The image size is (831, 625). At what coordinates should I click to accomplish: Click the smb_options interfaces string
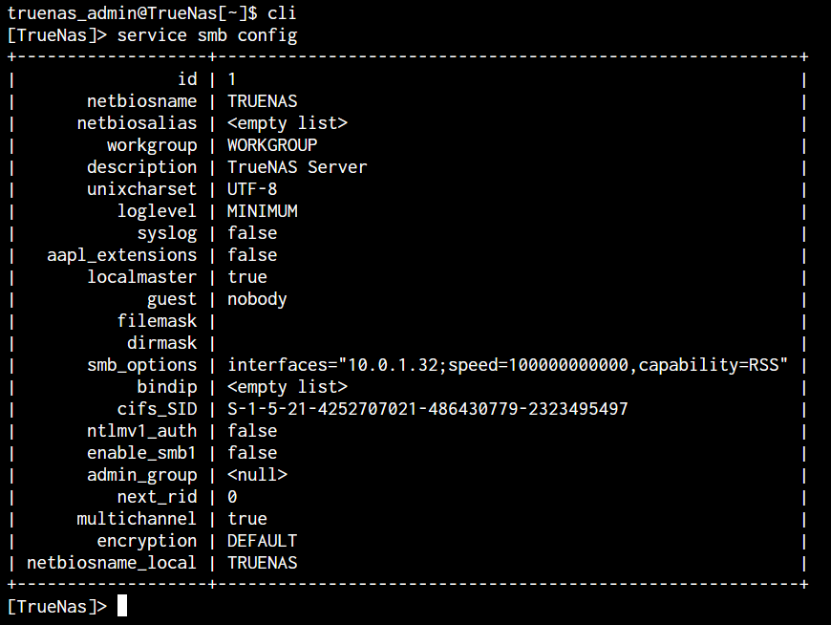(x=508, y=365)
